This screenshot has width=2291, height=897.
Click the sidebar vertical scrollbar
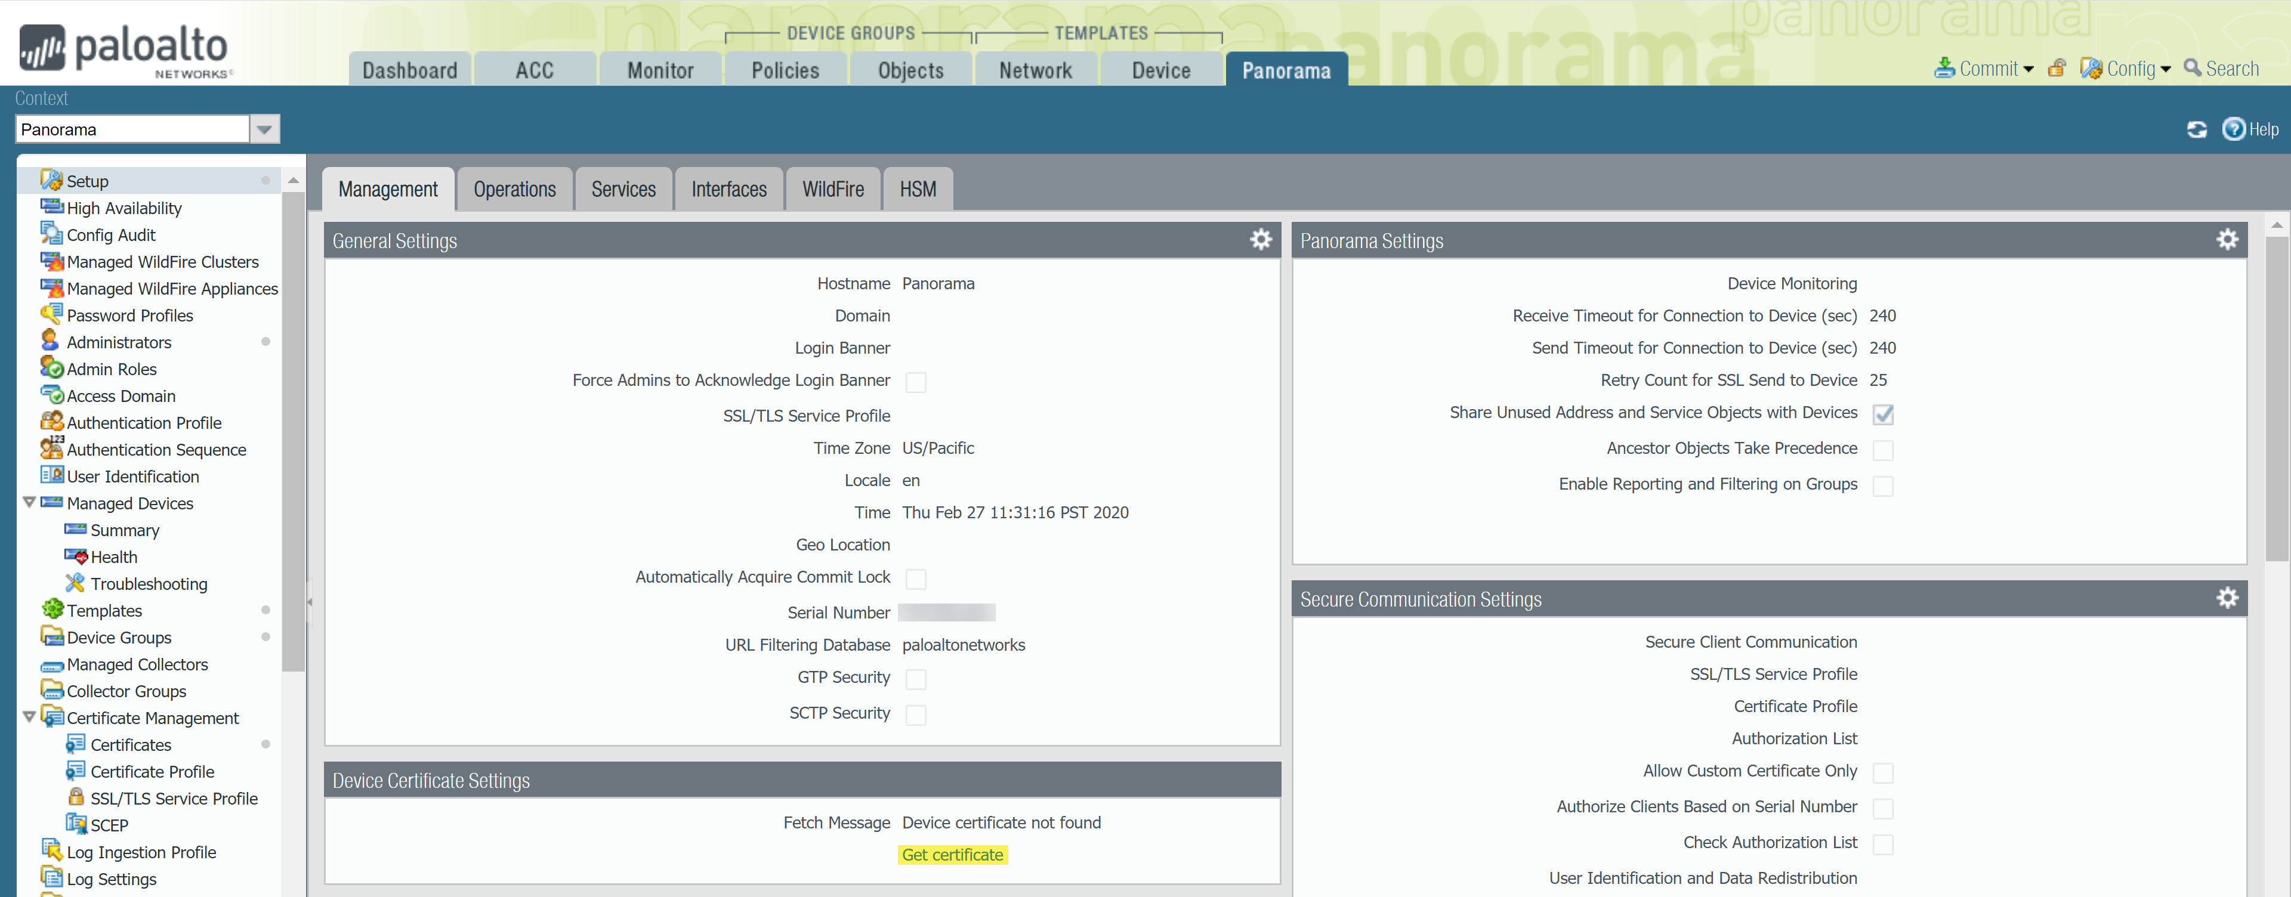click(292, 426)
